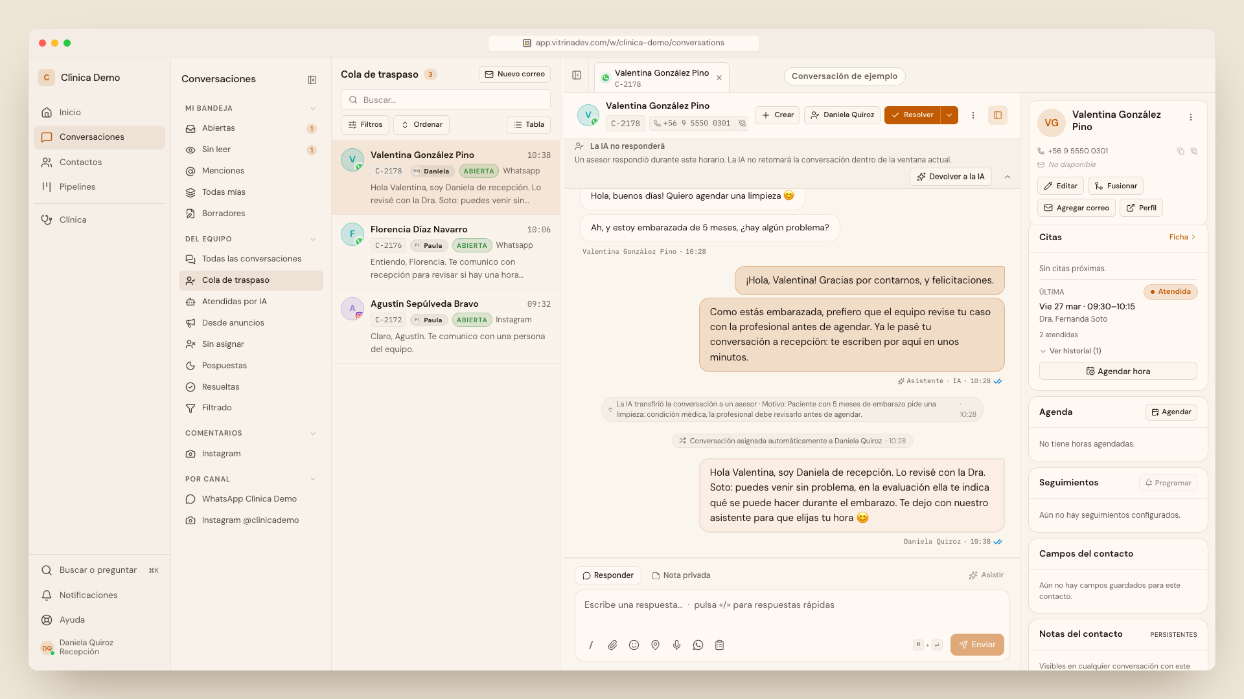Collapse the 'La IA no responderá' banner
This screenshot has width=1244, height=699.
click(x=1008, y=177)
